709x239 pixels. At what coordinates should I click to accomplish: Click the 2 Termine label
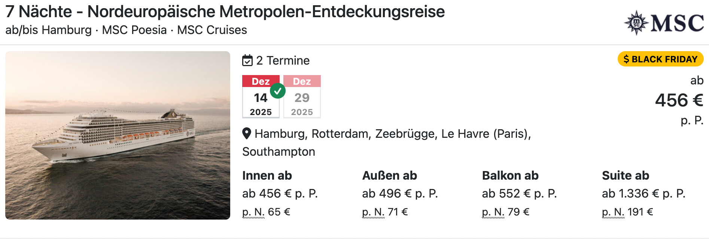(283, 60)
